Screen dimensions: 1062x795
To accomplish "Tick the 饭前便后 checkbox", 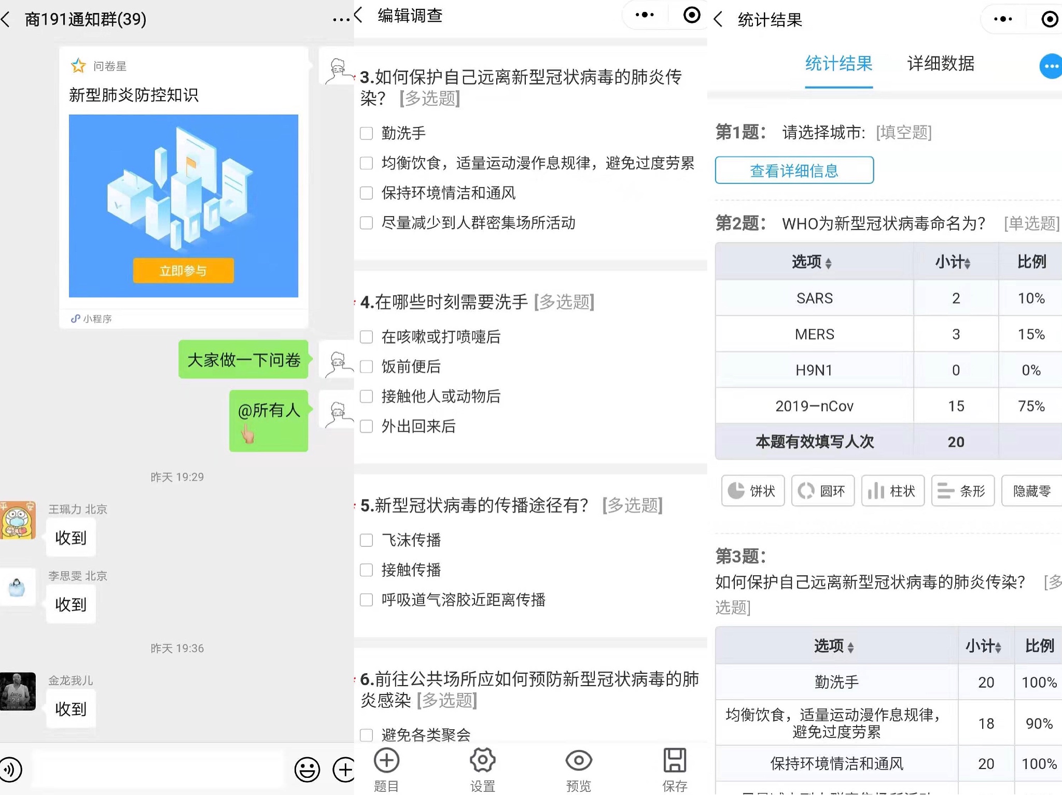I will pyautogui.click(x=367, y=367).
